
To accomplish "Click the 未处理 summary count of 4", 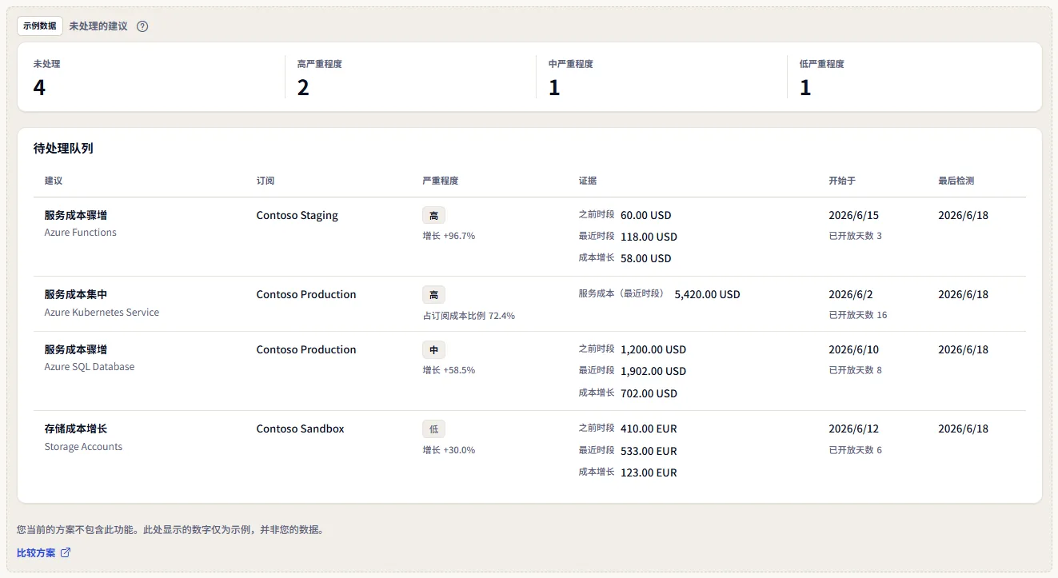I will point(39,87).
